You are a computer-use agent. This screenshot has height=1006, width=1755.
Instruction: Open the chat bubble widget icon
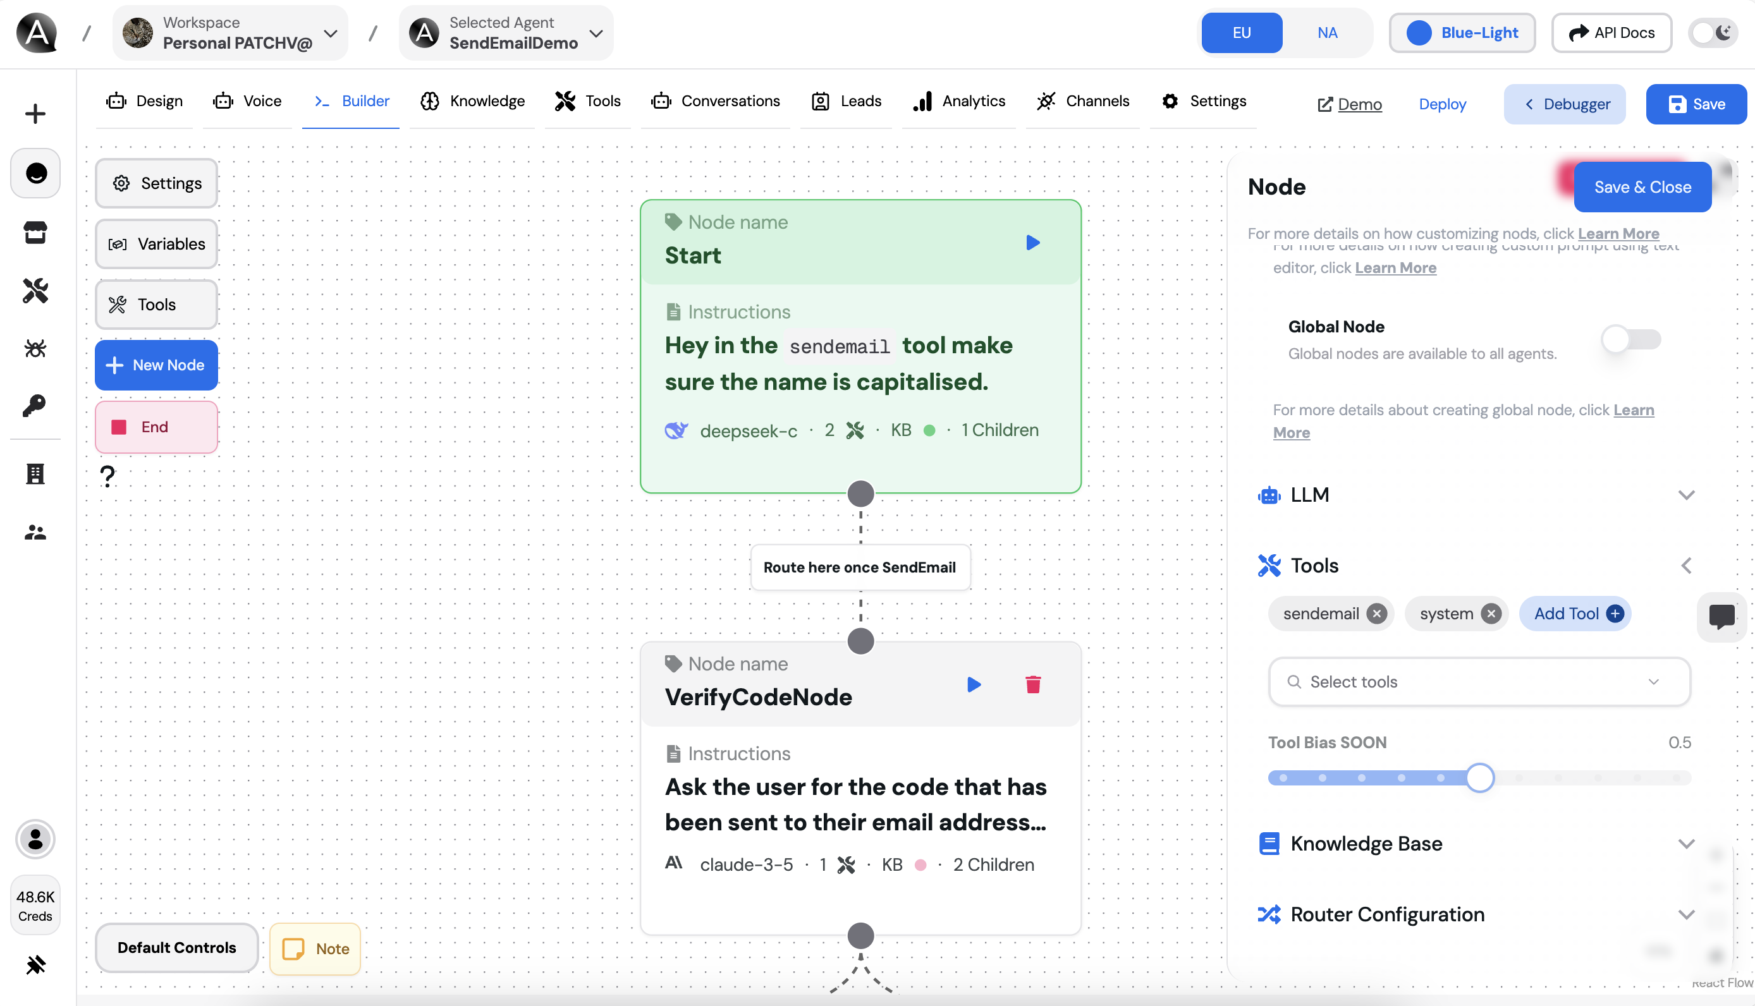1721,615
